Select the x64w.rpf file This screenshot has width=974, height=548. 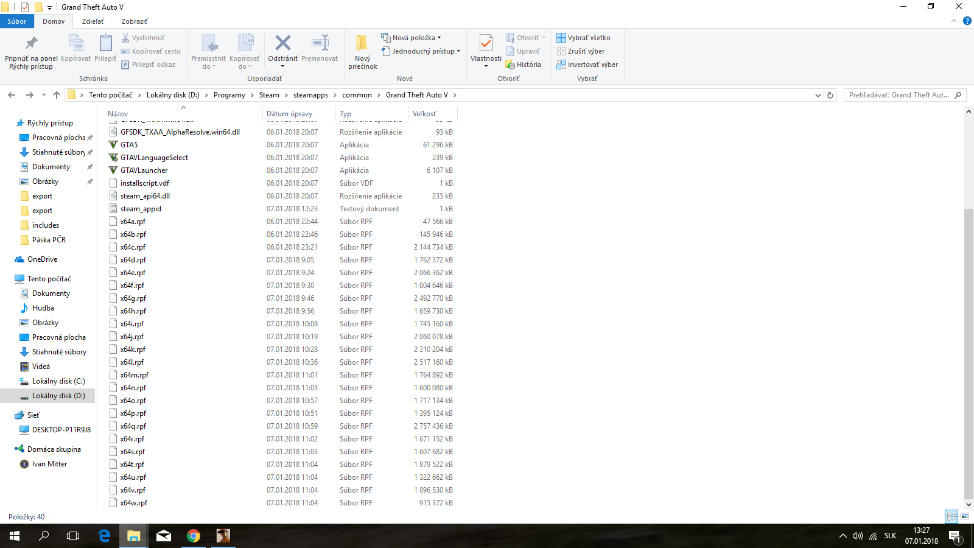tap(134, 503)
